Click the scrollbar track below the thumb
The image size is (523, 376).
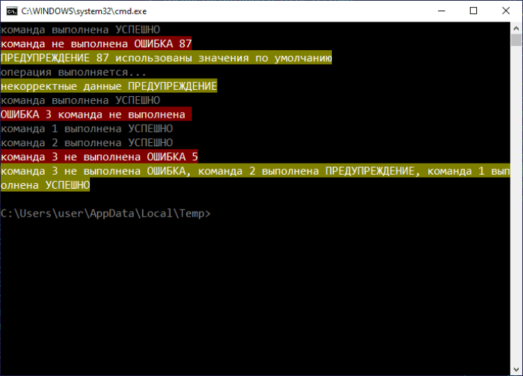click(x=516, y=209)
